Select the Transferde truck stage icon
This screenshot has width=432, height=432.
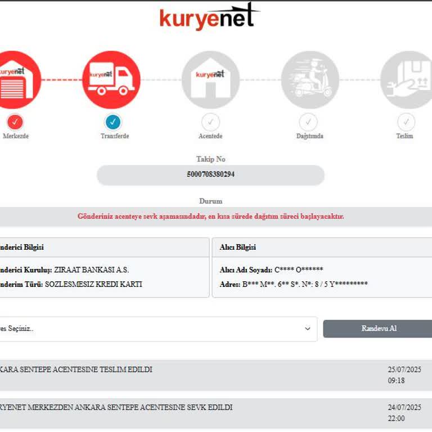coord(111,80)
